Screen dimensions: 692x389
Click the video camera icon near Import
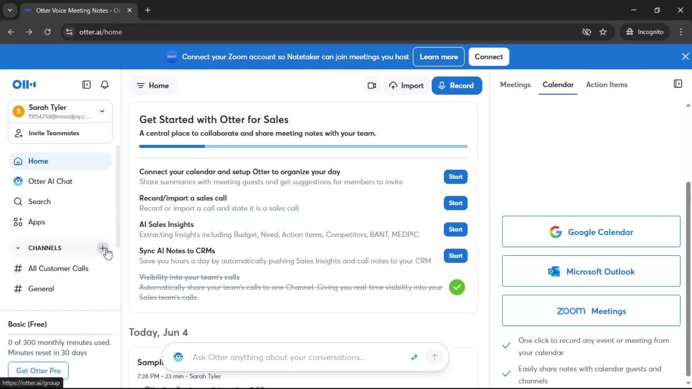pyautogui.click(x=372, y=86)
